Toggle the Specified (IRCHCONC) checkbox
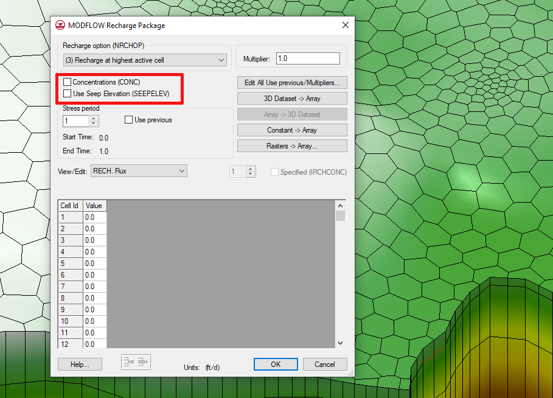Screen dimensions: 553x398 tap(274, 172)
